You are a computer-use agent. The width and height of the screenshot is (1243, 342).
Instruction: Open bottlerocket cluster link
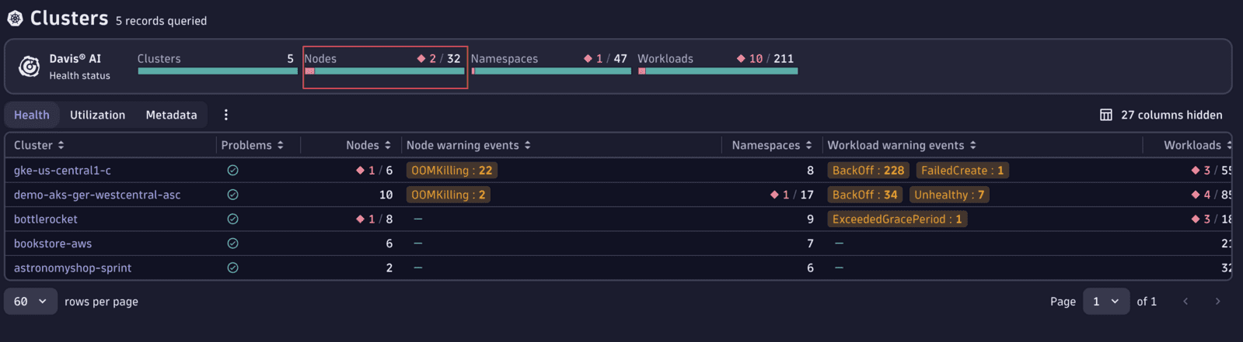pos(46,219)
